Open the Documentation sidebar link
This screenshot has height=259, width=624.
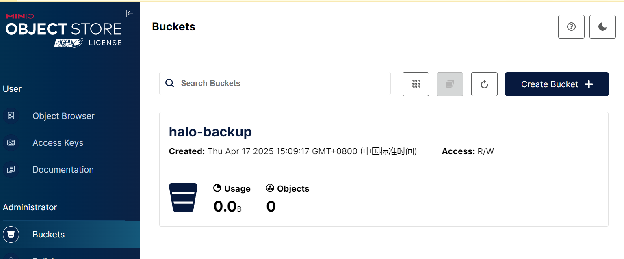click(x=63, y=170)
